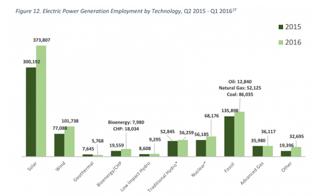Click the 2015 Fossil bar labeled 135,898
The height and width of the screenshot is (196, 321).
pos(230,137)
